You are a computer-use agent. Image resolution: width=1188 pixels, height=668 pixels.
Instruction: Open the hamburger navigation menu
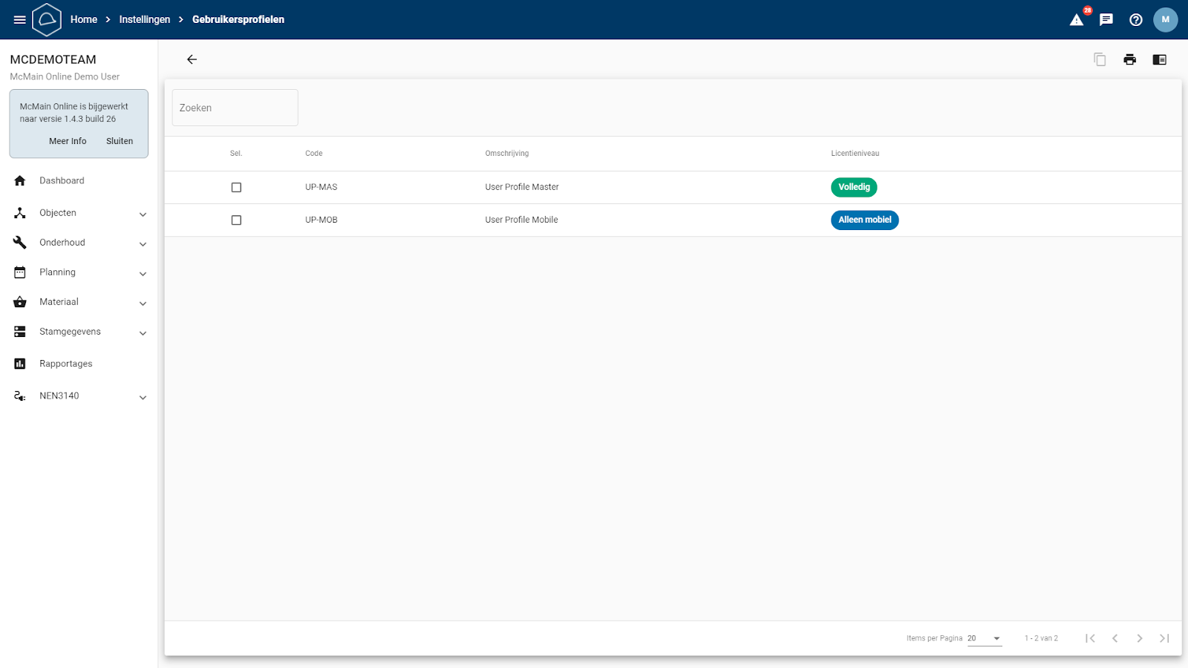click(20, 20)
